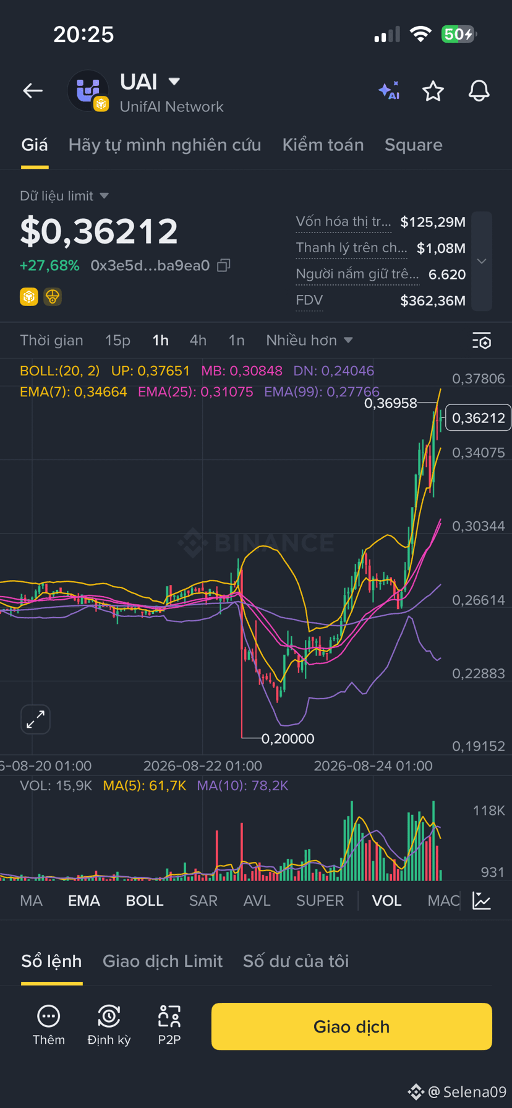Tap the back arrow icon
The height and width of the screenshot is (1108, 512).
(33, 91)
